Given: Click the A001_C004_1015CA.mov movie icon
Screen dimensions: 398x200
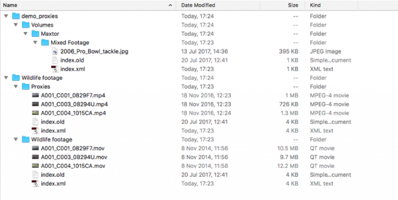Looking at the screenshot, I should pyautogui.click(x=35, y=166).
